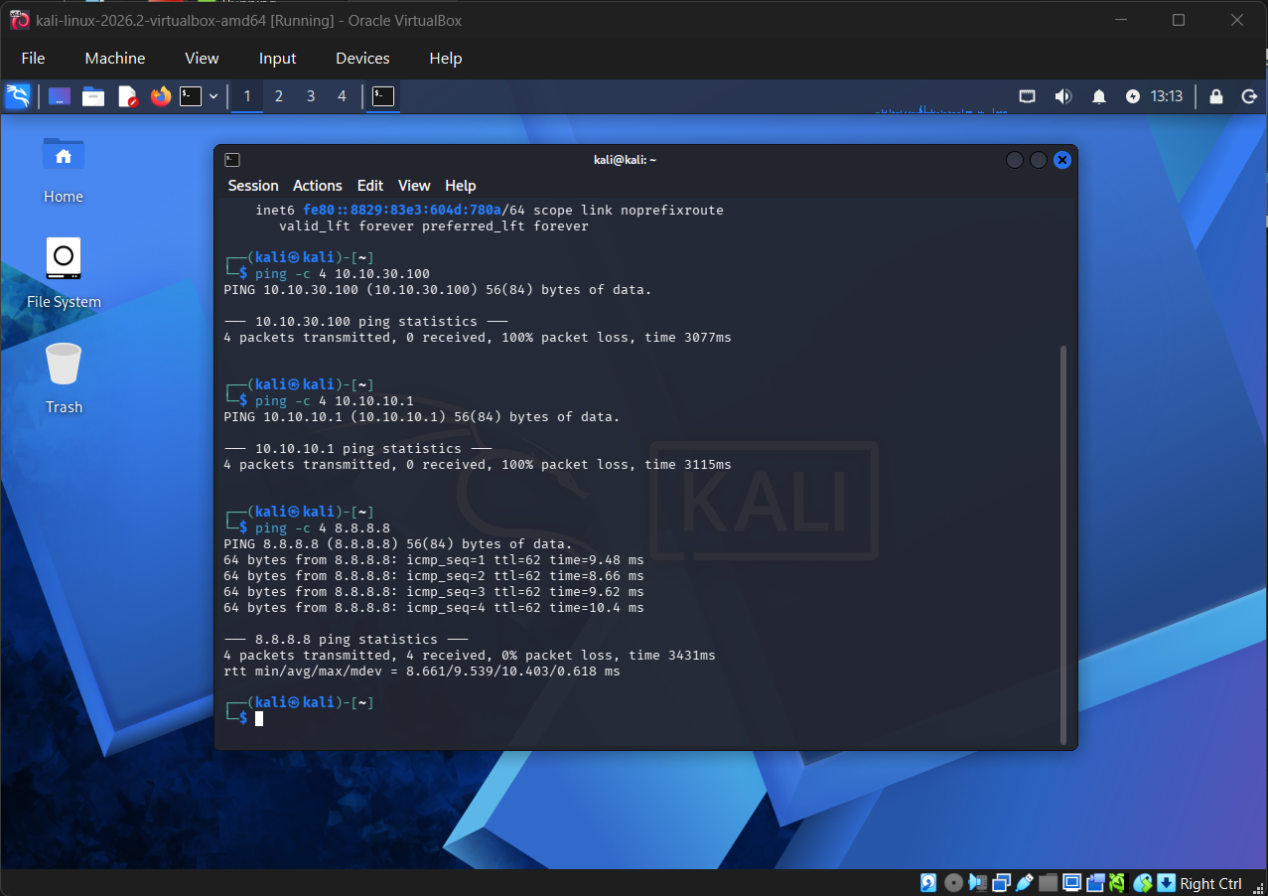Open the VirtualBox Help menu
Image resolution: width=1268 pixels, height=896 pixels.
coord(446,59)
